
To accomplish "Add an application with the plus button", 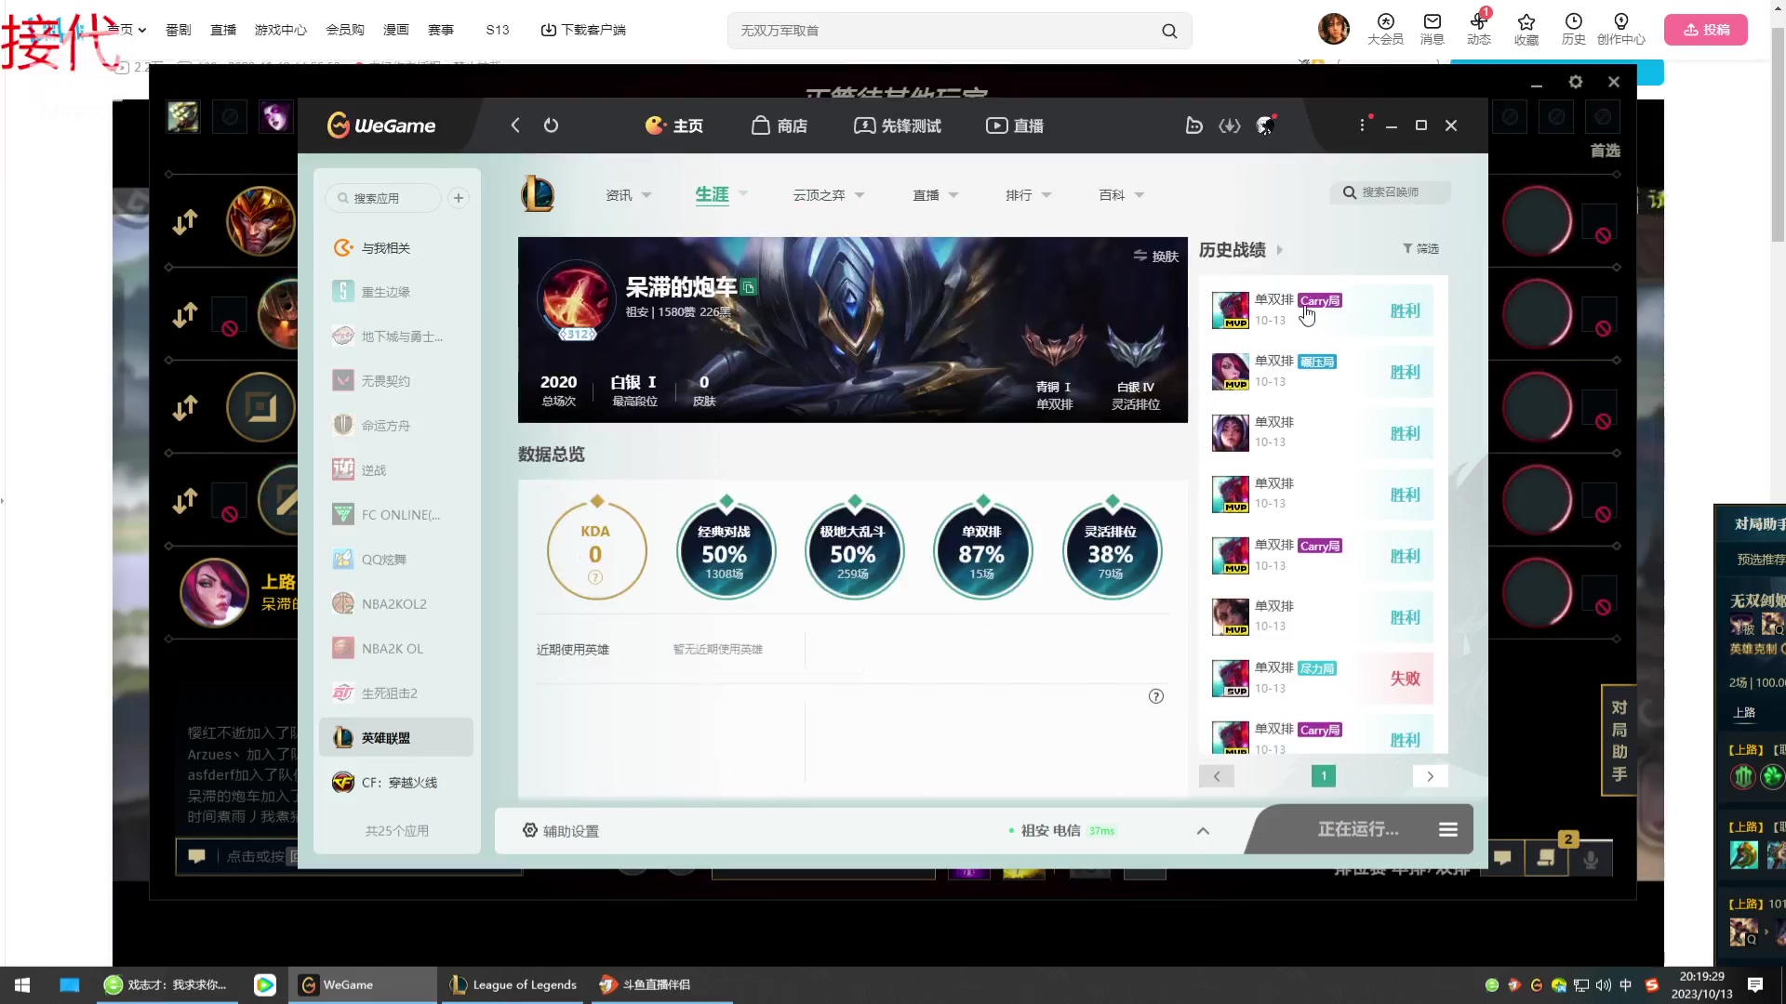I will coord(459,198).
